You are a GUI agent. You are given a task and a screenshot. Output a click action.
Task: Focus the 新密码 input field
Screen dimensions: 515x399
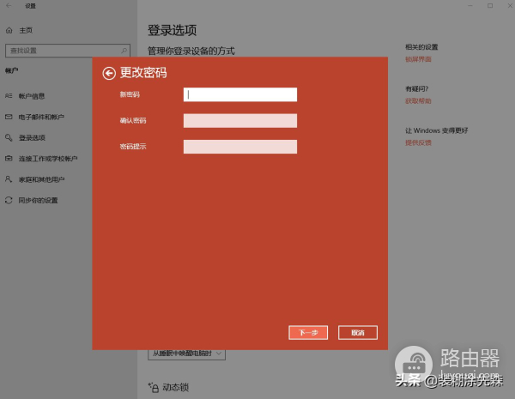(240, 94)
